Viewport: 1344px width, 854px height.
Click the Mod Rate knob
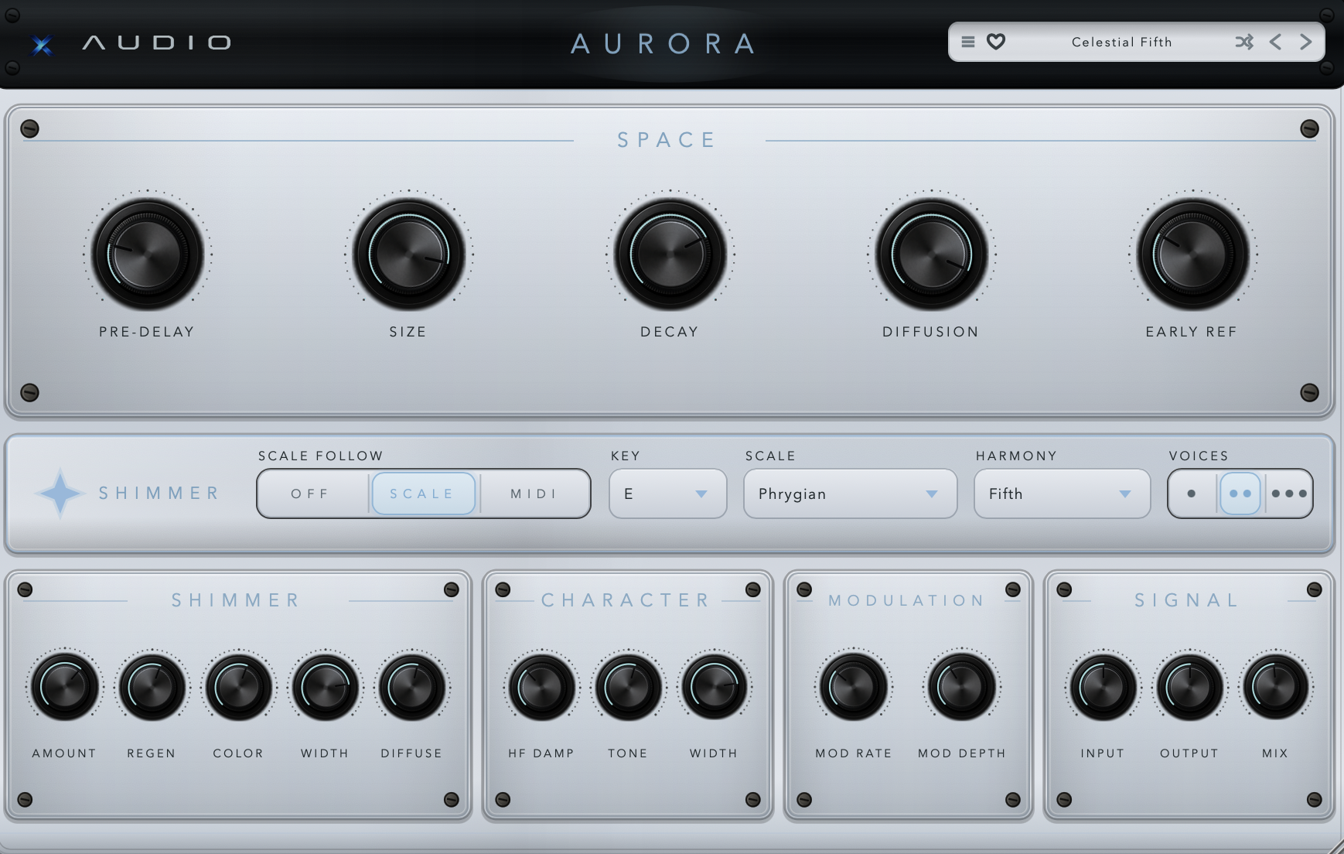click(x=854, y=686)
